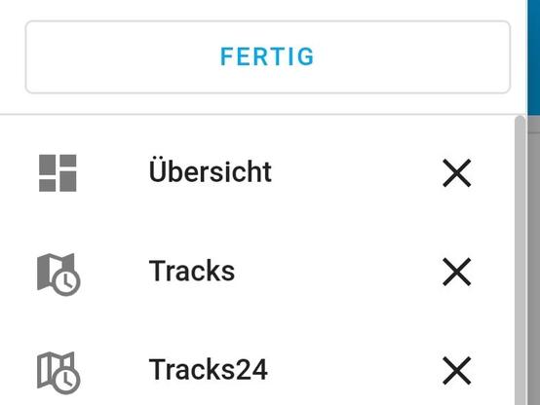The width and height of the screenshot is (540, 405).
Task: Click the blue header strip at the right edge
Action: (533, 57)
